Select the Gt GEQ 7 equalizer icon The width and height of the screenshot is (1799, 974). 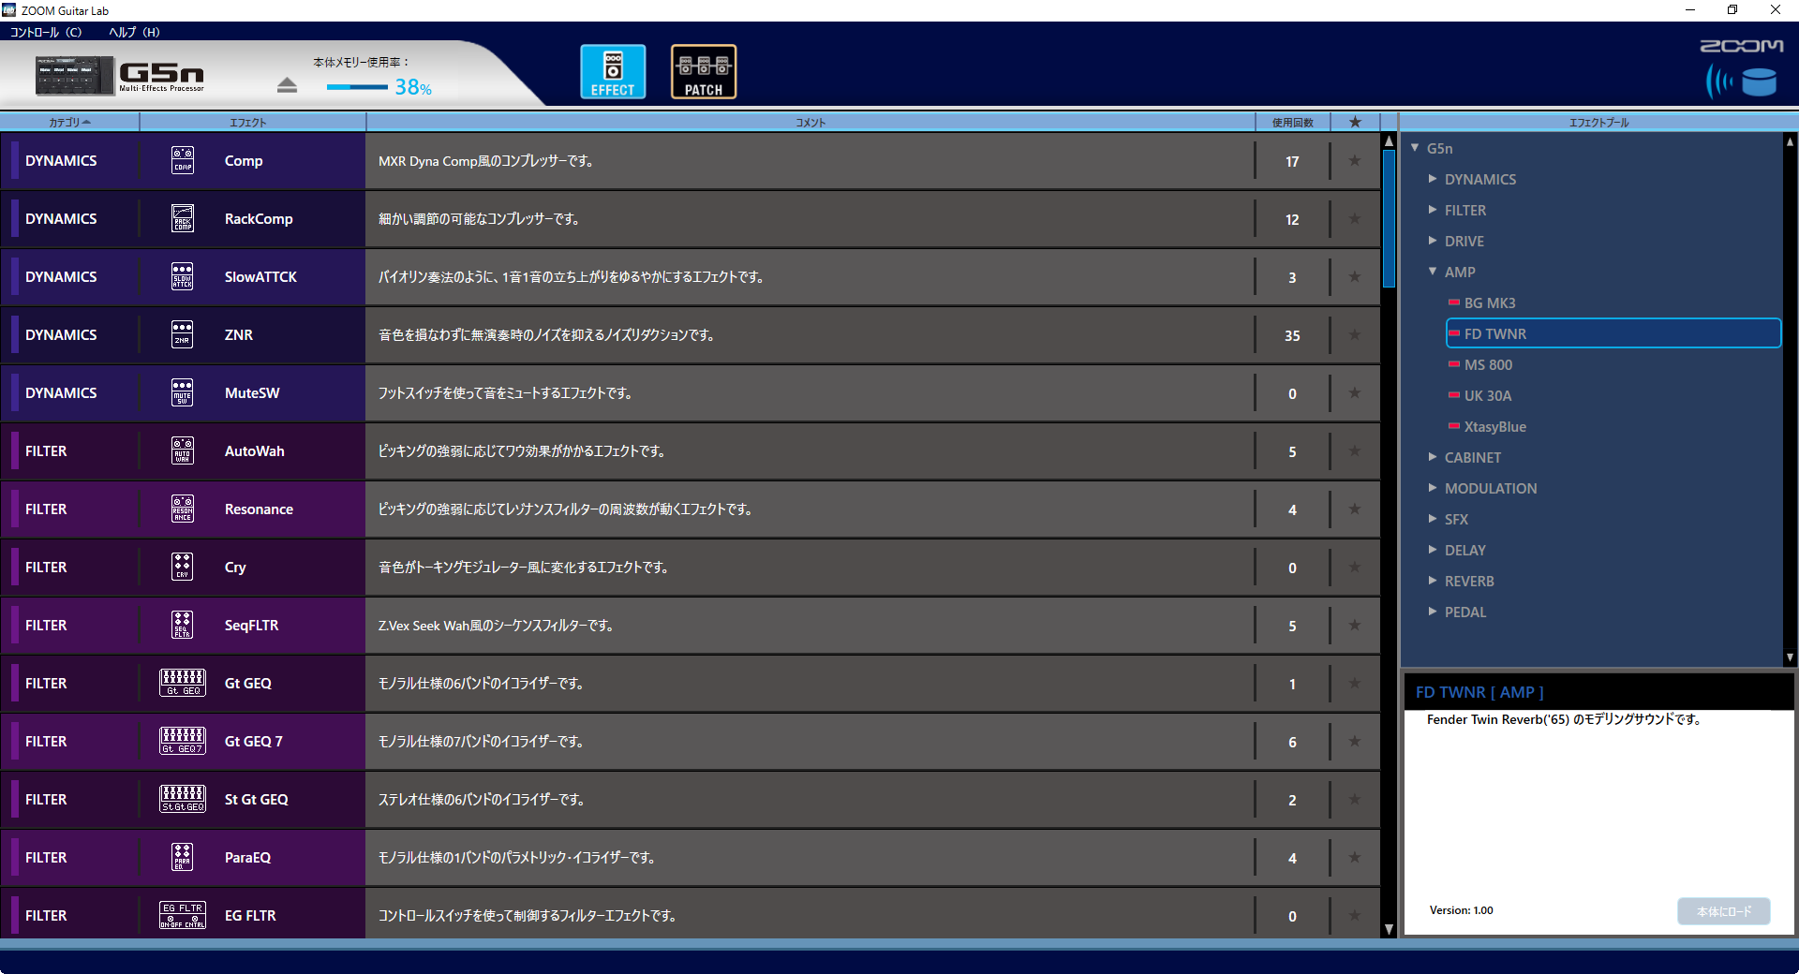point(183,741)
